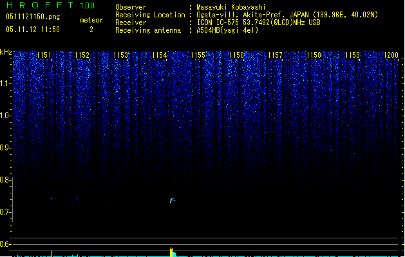Click the 1200 time marker
This screenshot has height=257, width=405.
click(391, 55)
